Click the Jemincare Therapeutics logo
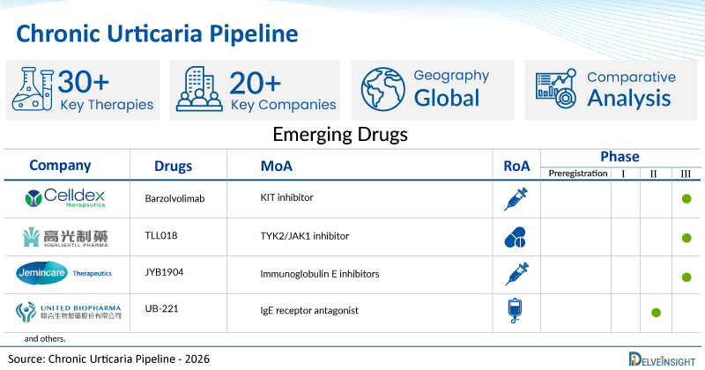This screenshot has height=370, width=705. (63, 273)
